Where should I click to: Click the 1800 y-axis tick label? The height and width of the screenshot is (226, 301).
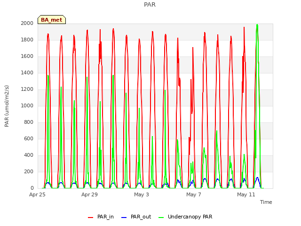pyautogui.click(x=27, y=40)
